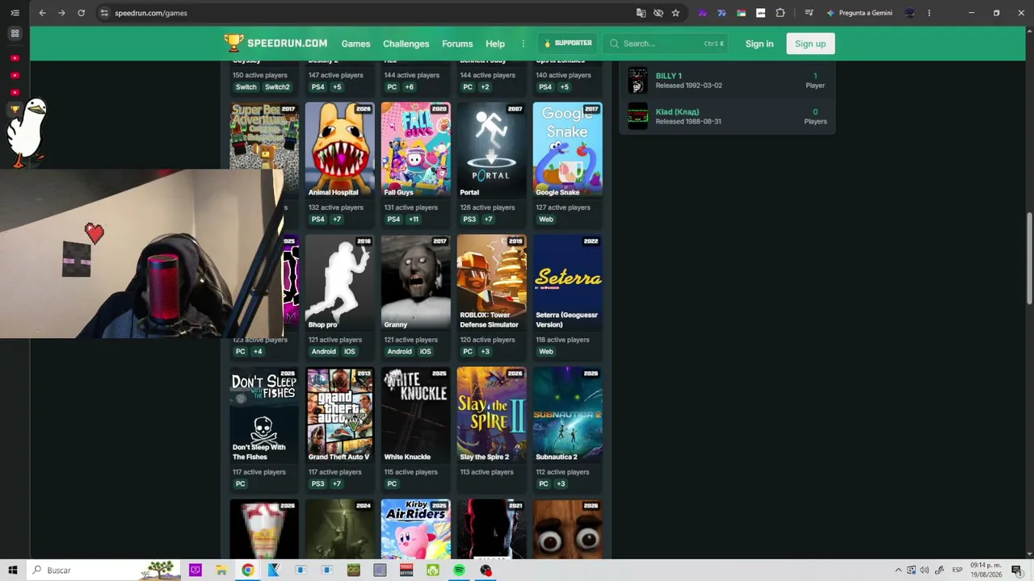Screen dimensions: 1034x581
Task: Open the Kirby Air Riders cover
Action: pyautogui.click(x=416, y=529)
